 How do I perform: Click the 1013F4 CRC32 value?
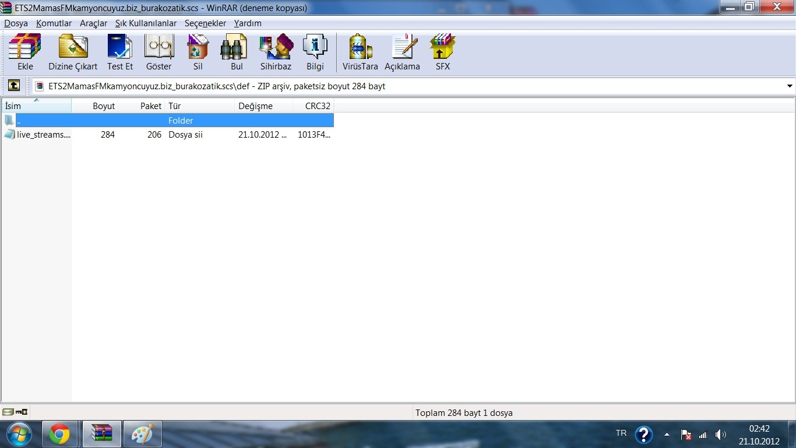(314, 134)
